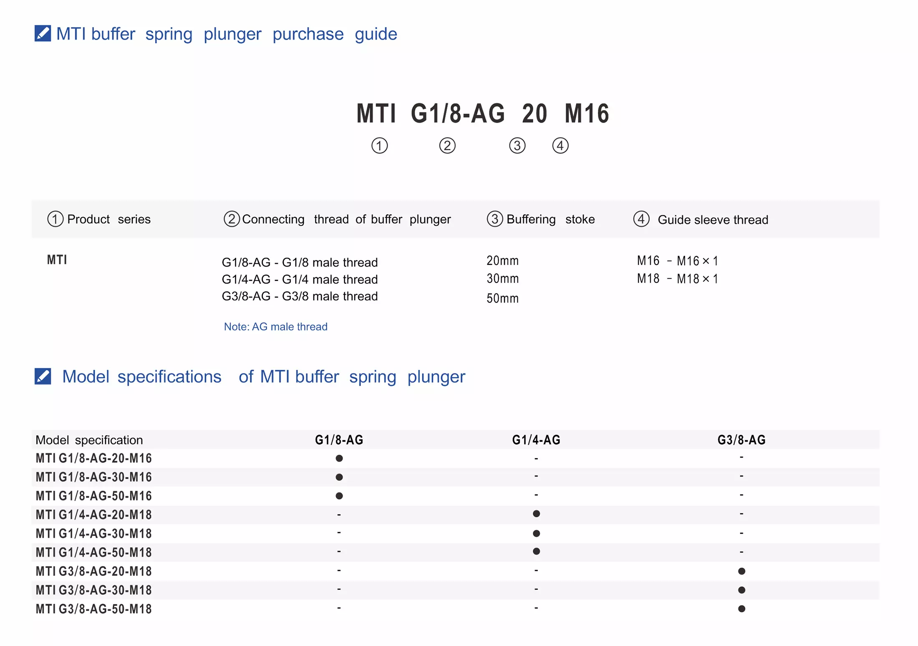Image resolution: width=918 pixels, height=646 pixels.
Task: Click the dot in the MTI G1/4-AG-30-M18 row
Action: (x=537, y=533)
